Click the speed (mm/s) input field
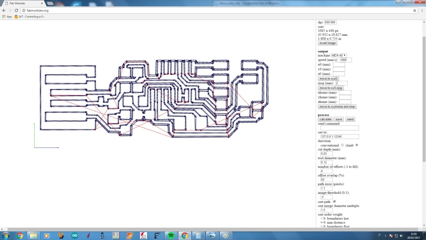Viewport: 426px width, 240px height. (346, 60)
